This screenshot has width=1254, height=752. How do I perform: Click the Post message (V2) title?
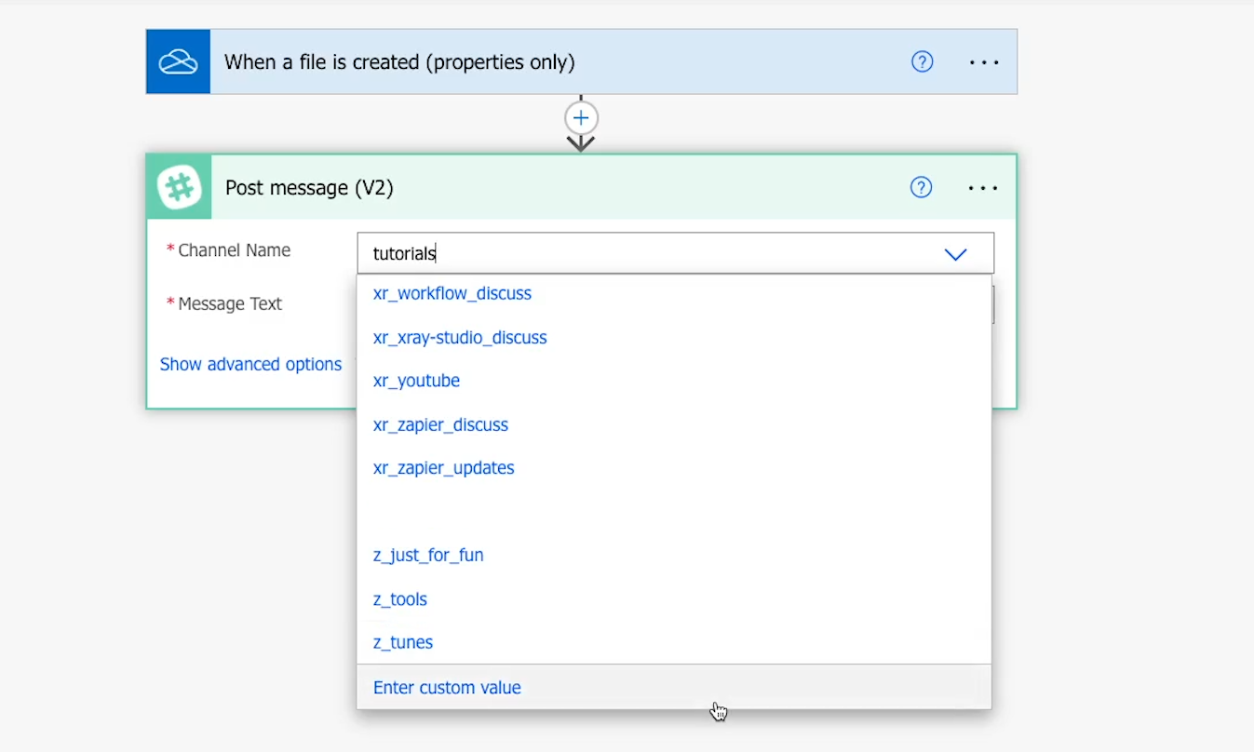tap(309, 188)
